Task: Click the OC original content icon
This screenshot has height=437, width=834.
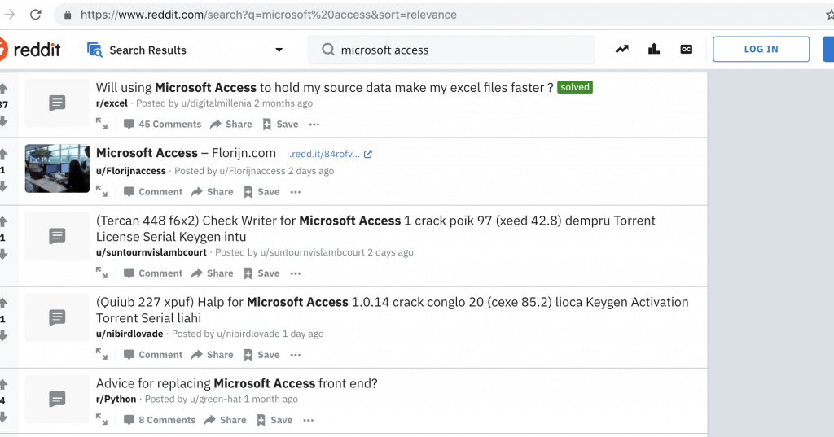Action: coord(687,50)
